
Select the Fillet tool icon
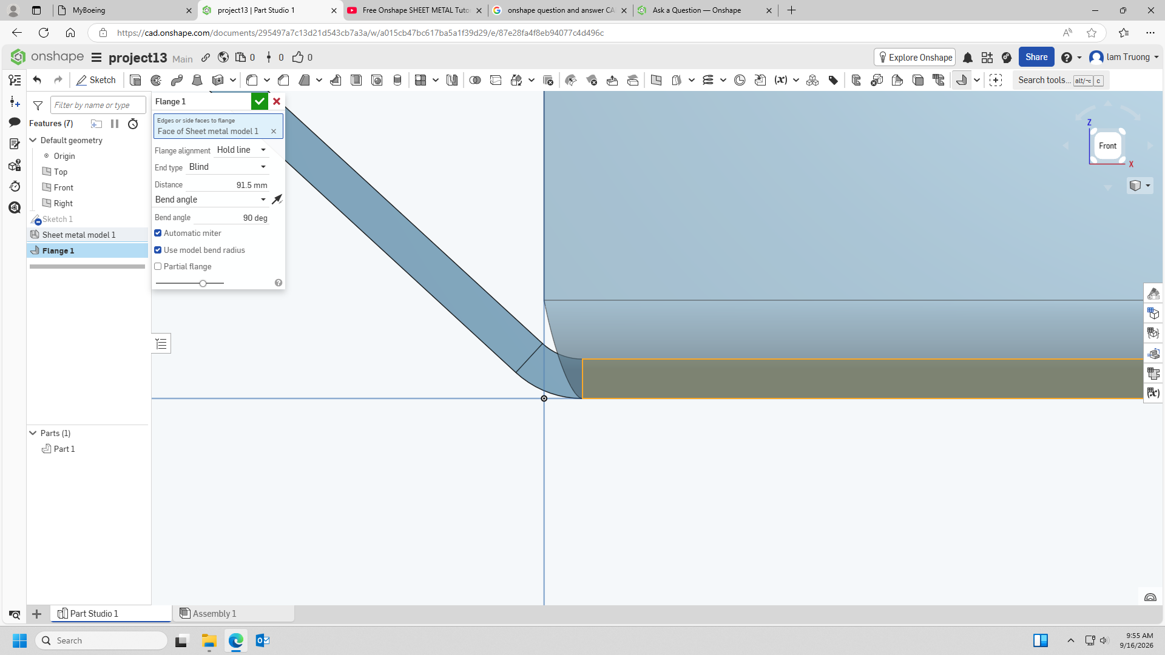pos(252,80)
